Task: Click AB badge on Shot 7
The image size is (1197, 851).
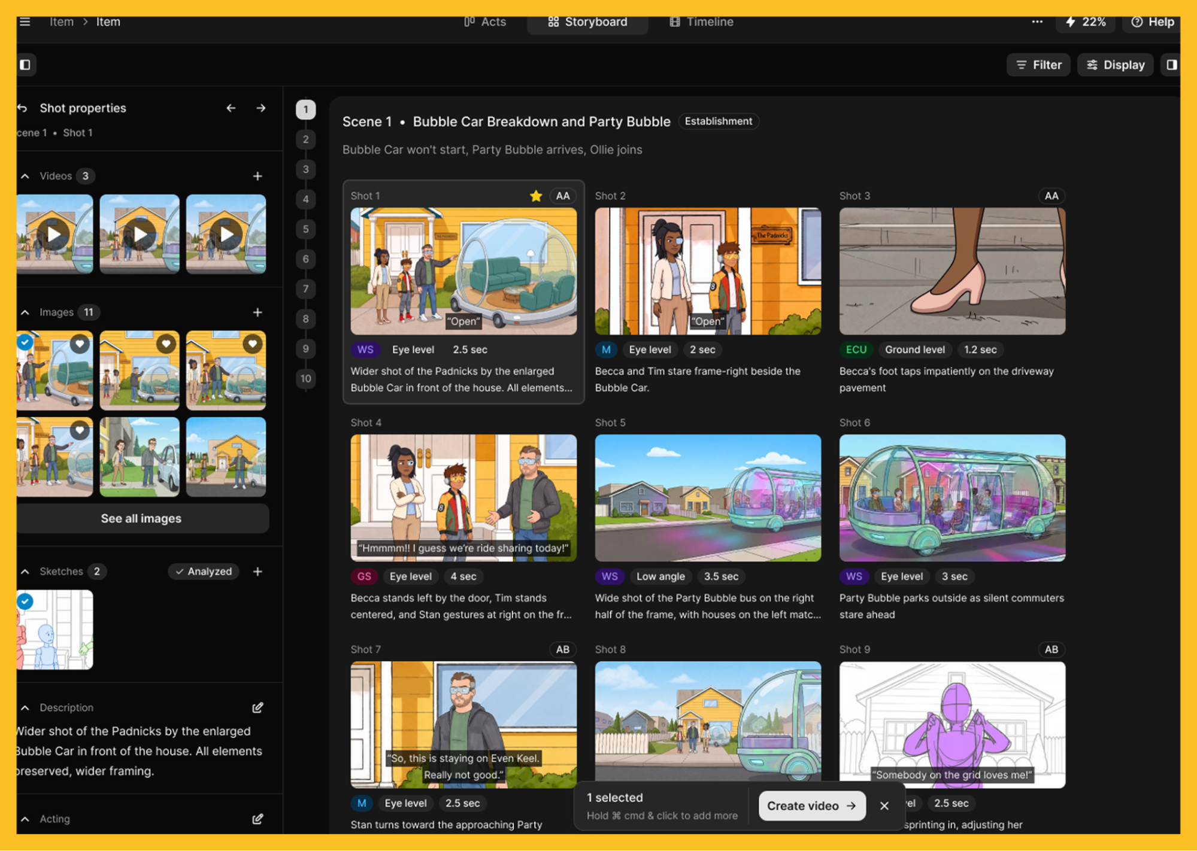Action: click(x=563, y=650)
